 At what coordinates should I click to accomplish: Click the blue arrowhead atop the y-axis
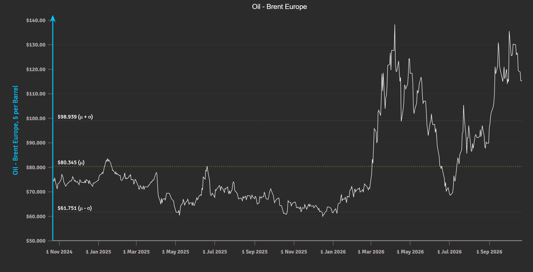(x=53, y=19)
